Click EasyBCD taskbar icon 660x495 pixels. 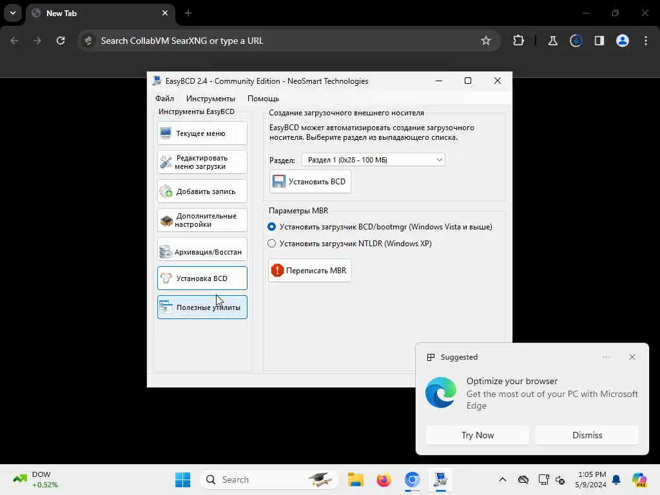click(441, 480)
